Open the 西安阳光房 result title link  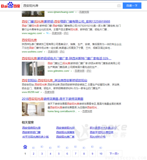(29, 40)
